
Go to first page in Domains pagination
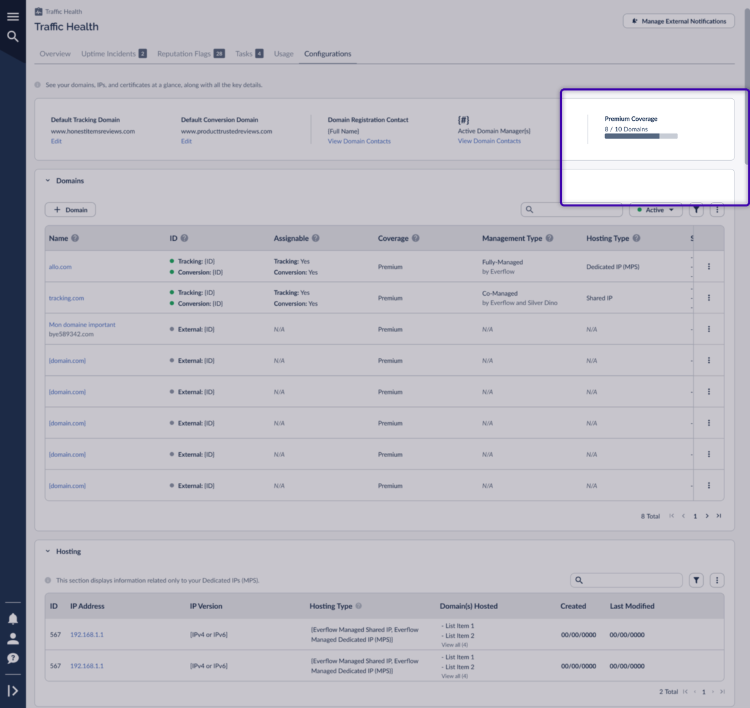pos(672,516)
